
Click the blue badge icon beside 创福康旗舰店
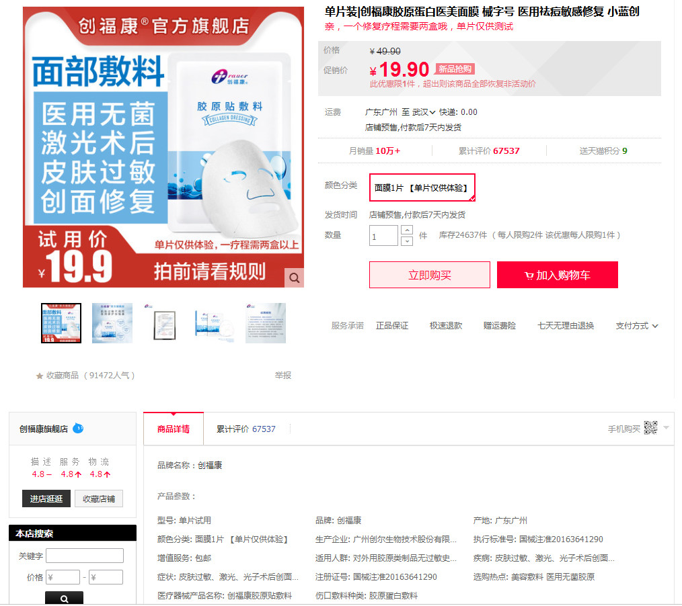point(79,429)
